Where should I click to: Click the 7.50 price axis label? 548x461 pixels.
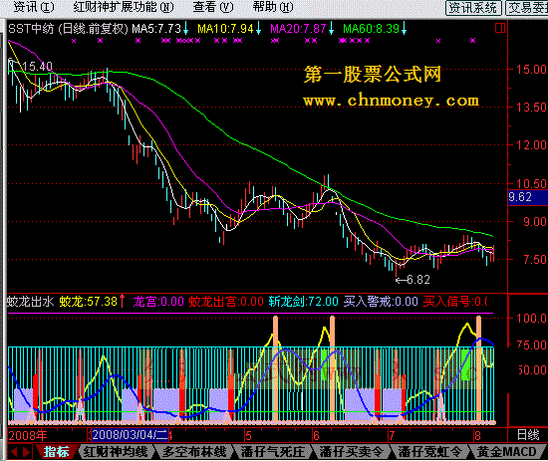535,260
